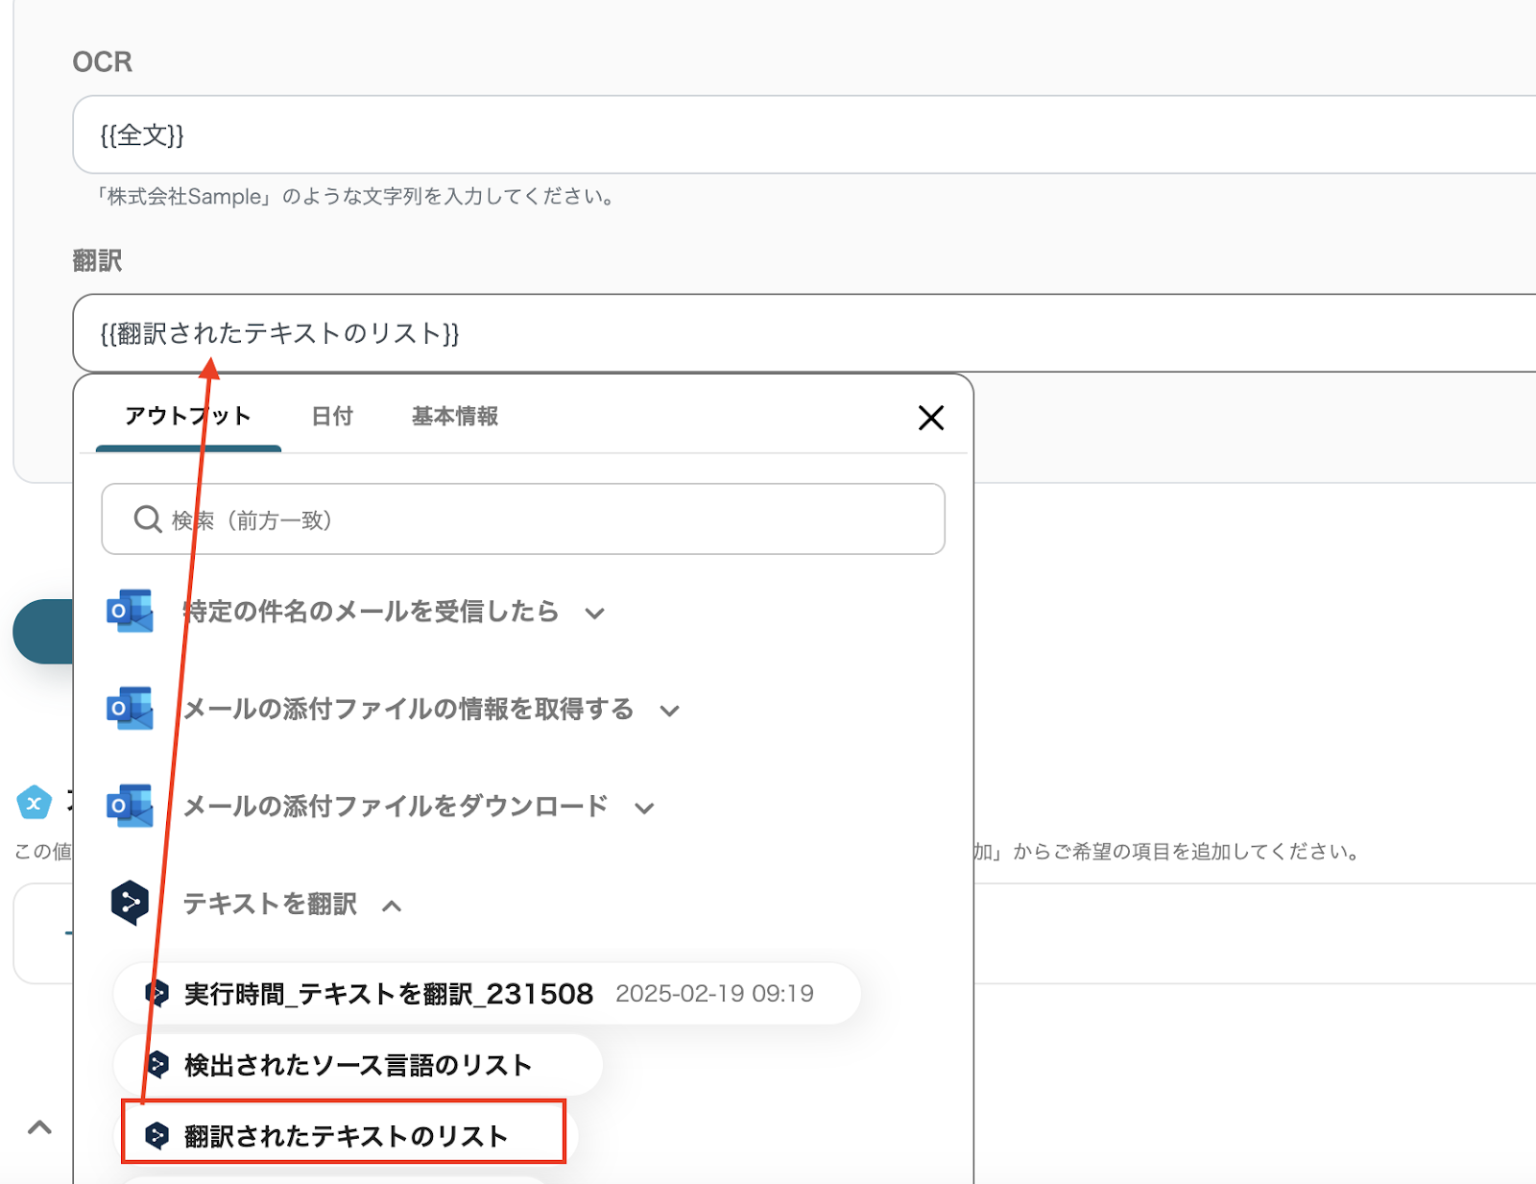Click the テキストを翻訳 heading text
The width and height of the screenshot is (1536, 1184).
click(270, 904)
